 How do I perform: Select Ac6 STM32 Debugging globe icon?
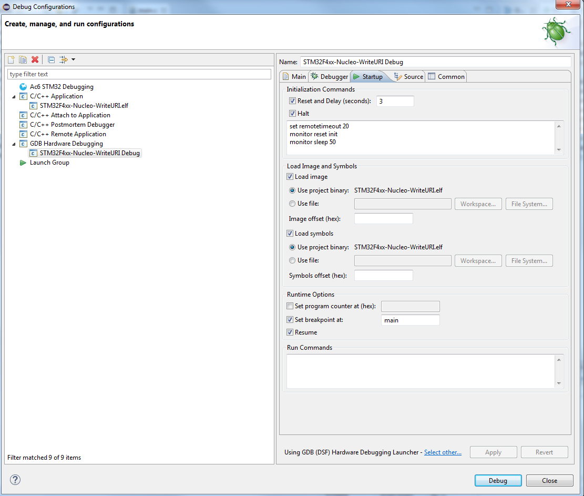pos(23,87)
